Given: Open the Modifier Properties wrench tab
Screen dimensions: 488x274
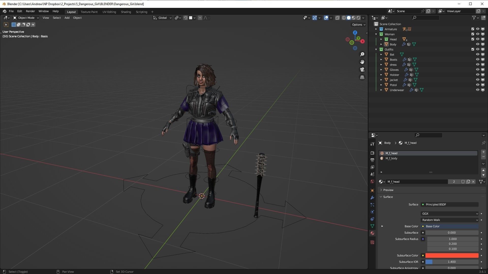Looking at the screenshot, I should point(372,197).
